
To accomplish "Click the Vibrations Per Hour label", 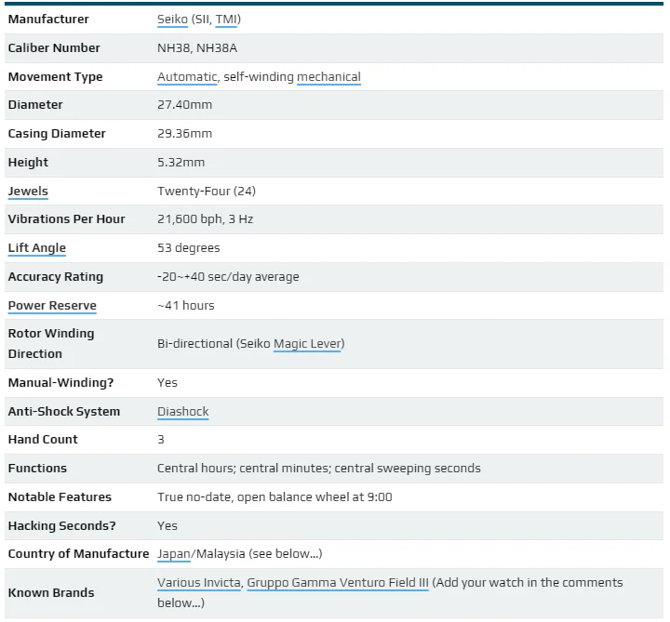I will 66,219.
